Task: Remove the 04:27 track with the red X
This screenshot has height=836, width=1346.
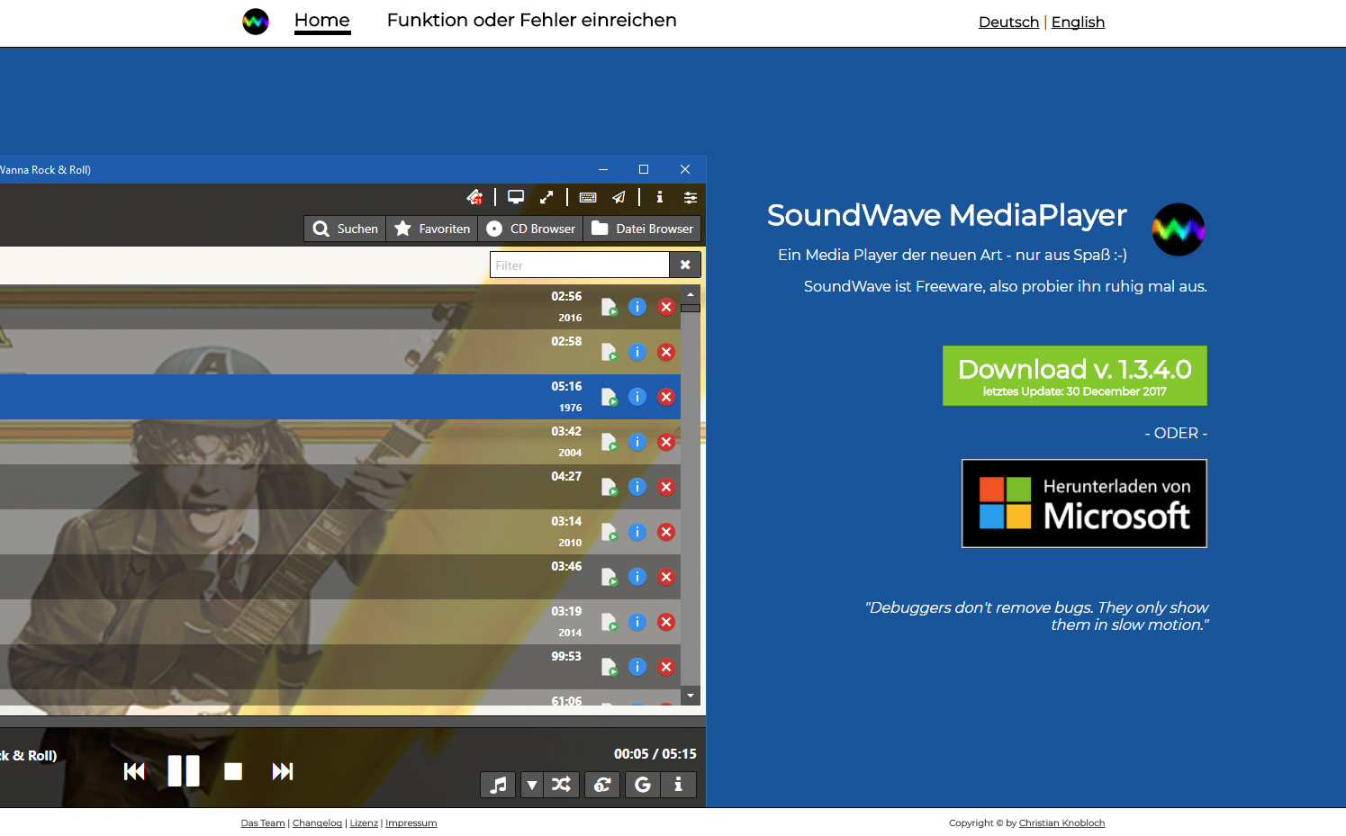Action: click(x=666, y=487)
